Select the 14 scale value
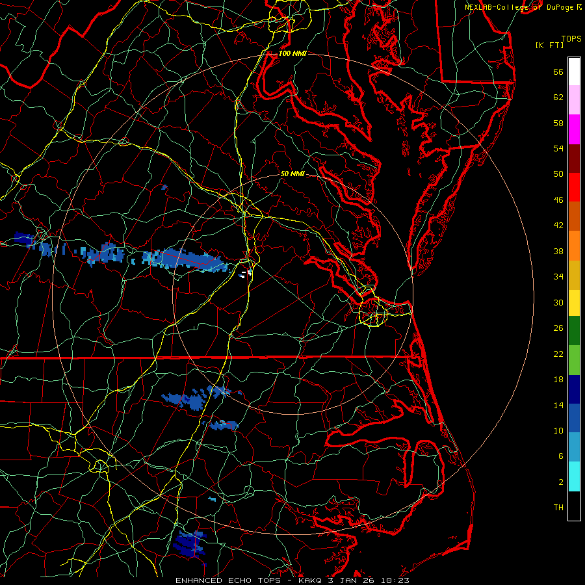The height and width of the screenshot is (585, 585). click(558, 405)
